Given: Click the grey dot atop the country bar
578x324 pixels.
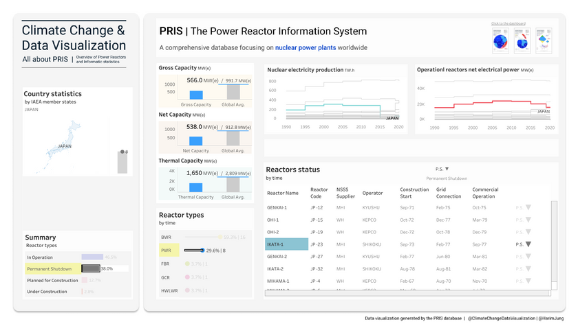Looking at the screenshot, I should [x=122, y=152].
